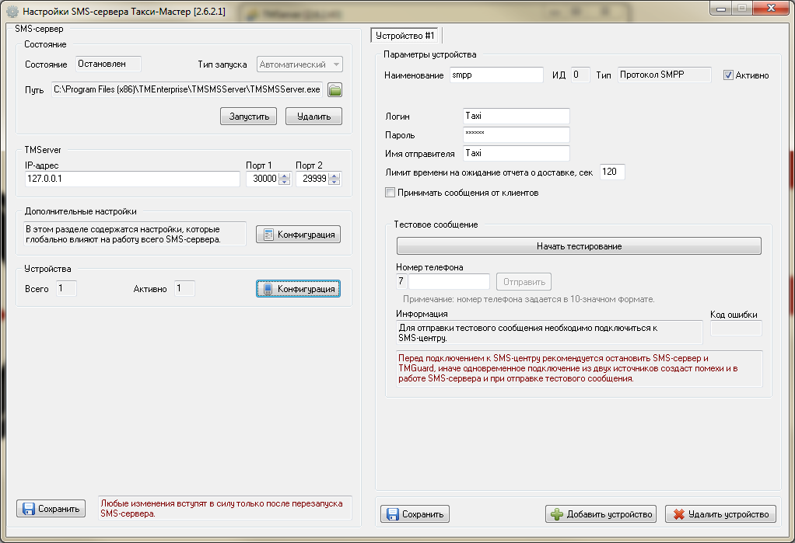The height and width of the screenshot is (543, 795).
Task: Click the delivery report time limit field 120
Action: (x=612, y=172)
